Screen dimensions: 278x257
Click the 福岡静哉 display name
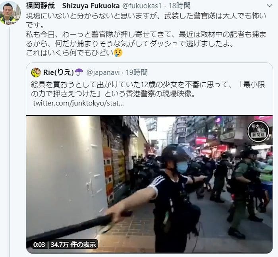41,6
